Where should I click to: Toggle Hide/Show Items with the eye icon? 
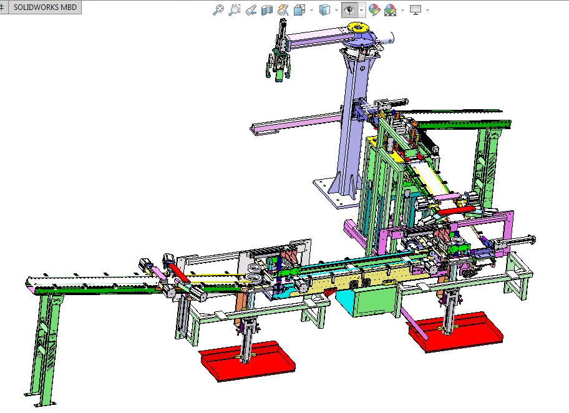349,9
